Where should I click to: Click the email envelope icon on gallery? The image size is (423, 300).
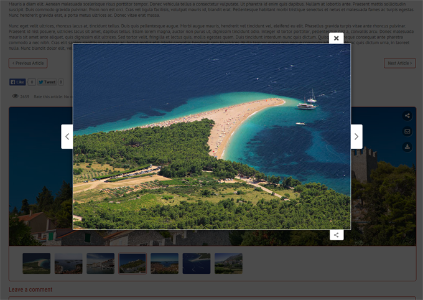[x=407, y=131]
